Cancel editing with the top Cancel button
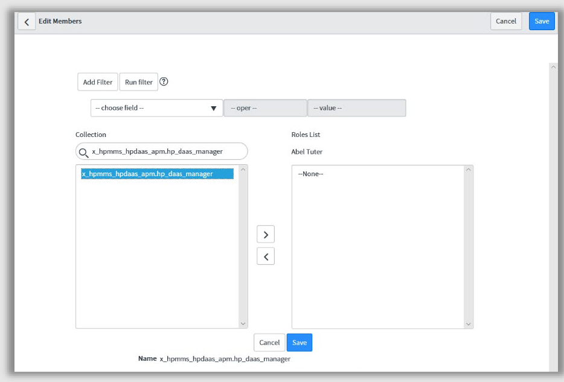This screenshot has width=564, height=382. tap(506, 21)
